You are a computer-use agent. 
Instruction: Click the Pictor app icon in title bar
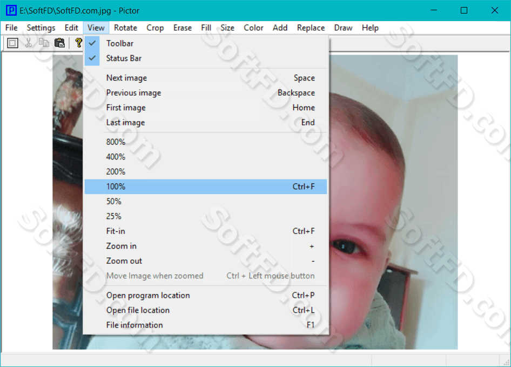click(x=11, y=10)
